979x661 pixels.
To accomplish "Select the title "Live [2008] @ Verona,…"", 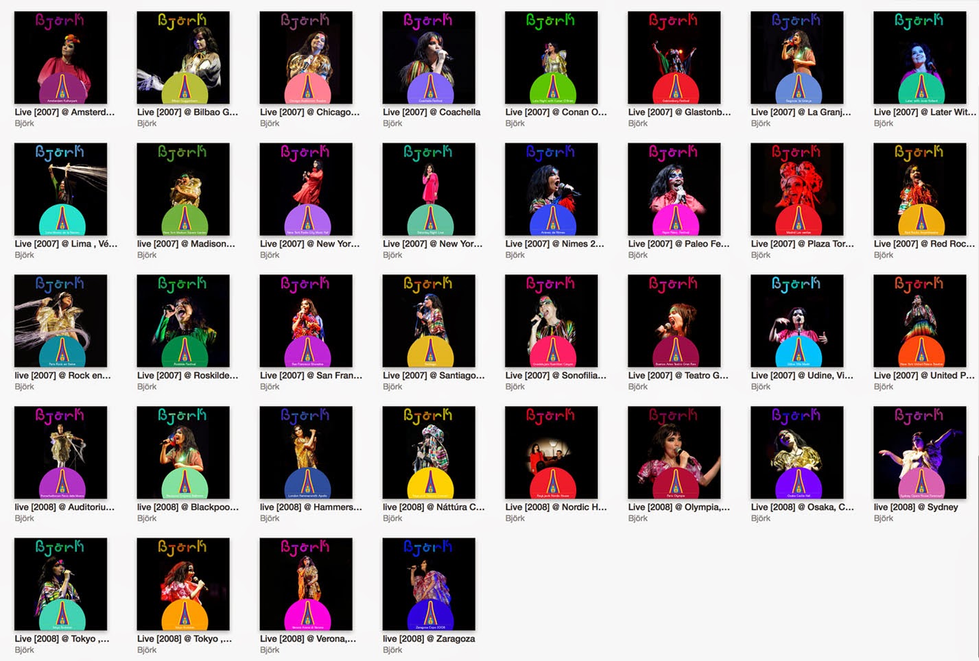I will coord(308,638).
